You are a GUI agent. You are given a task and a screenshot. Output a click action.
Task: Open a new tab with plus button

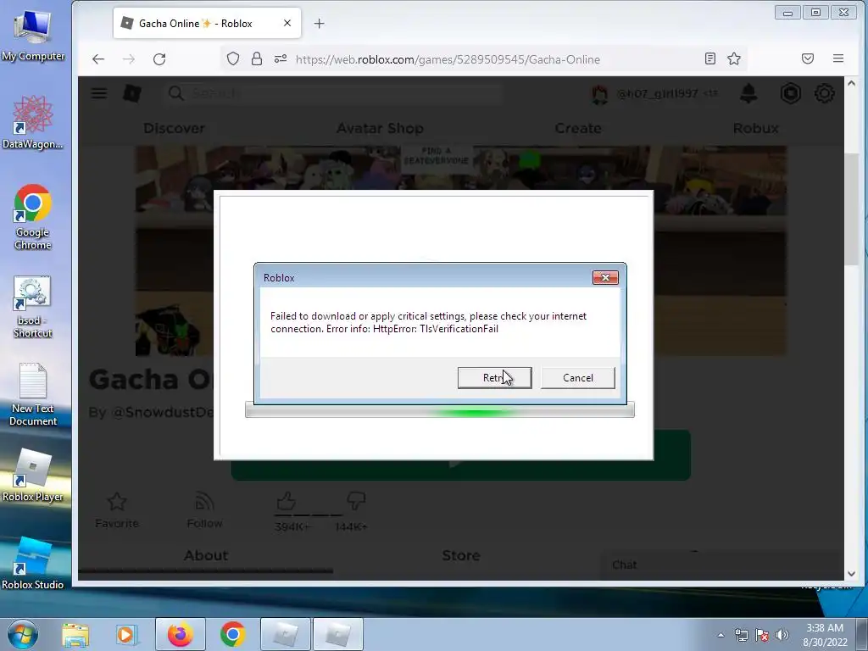pos(319,23)
